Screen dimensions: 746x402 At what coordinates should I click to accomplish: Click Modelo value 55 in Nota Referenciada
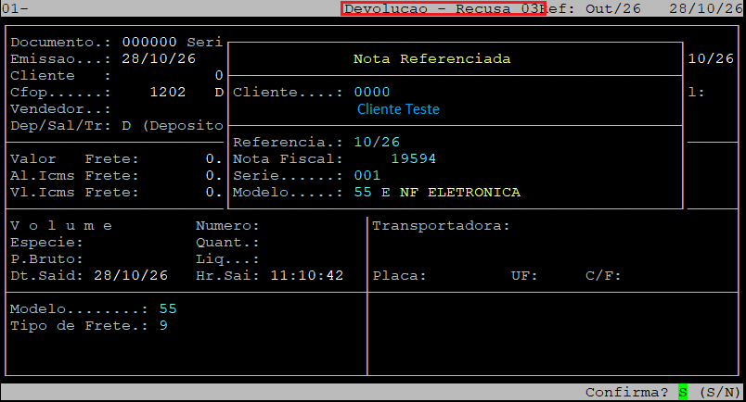363,192
